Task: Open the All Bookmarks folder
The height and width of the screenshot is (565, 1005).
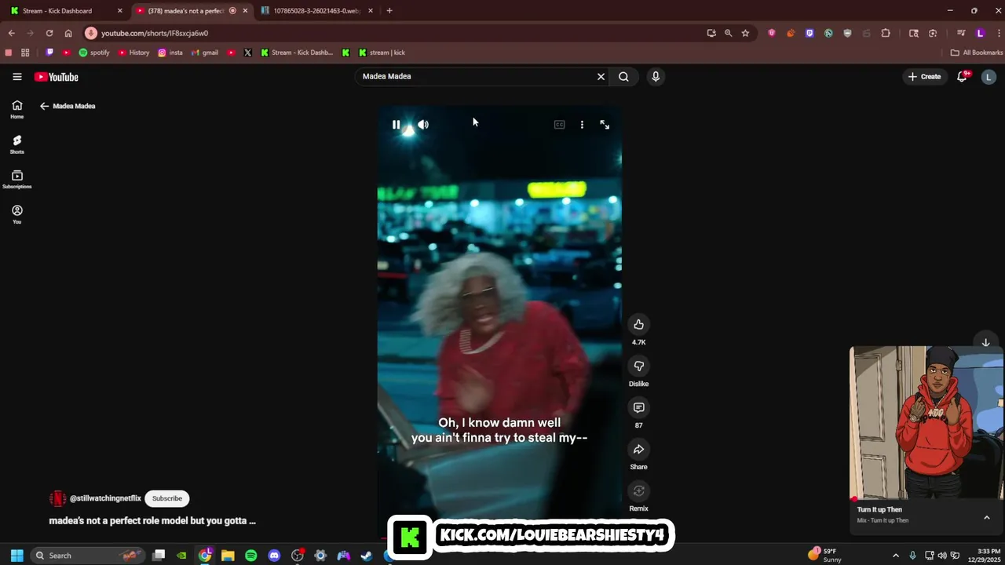Action: [x=977, y=53]
